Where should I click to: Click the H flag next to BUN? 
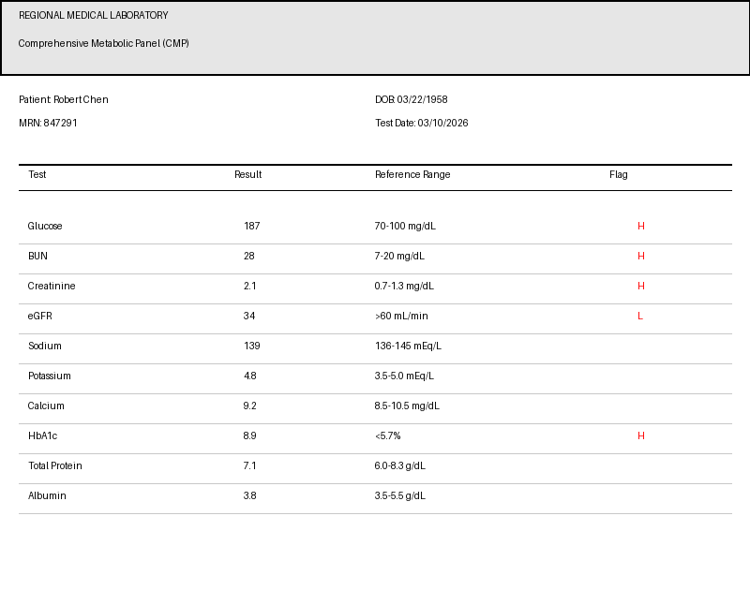coord(641,256)
